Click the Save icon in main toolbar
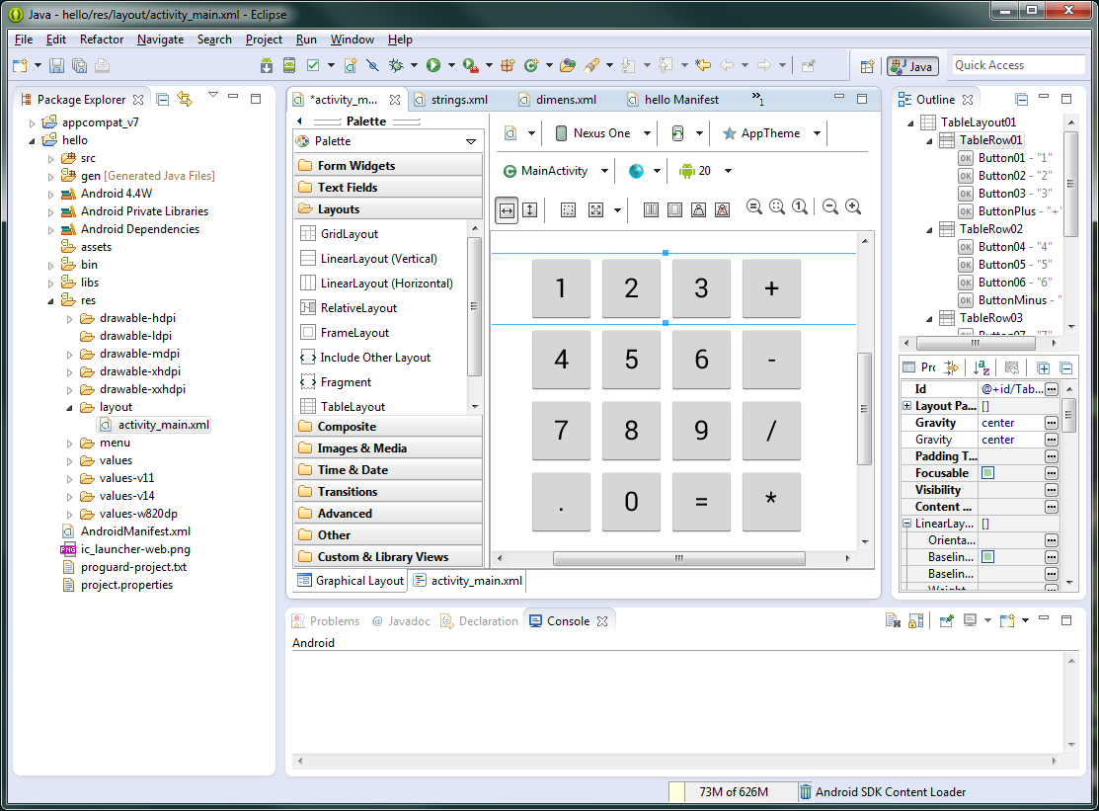Viewport: 1099px width, 811px height. pos(56,65)
